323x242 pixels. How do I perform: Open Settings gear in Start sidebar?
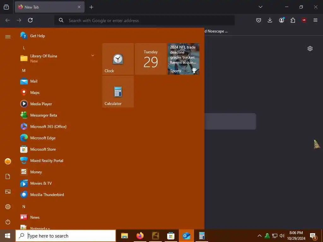point(8,207)
